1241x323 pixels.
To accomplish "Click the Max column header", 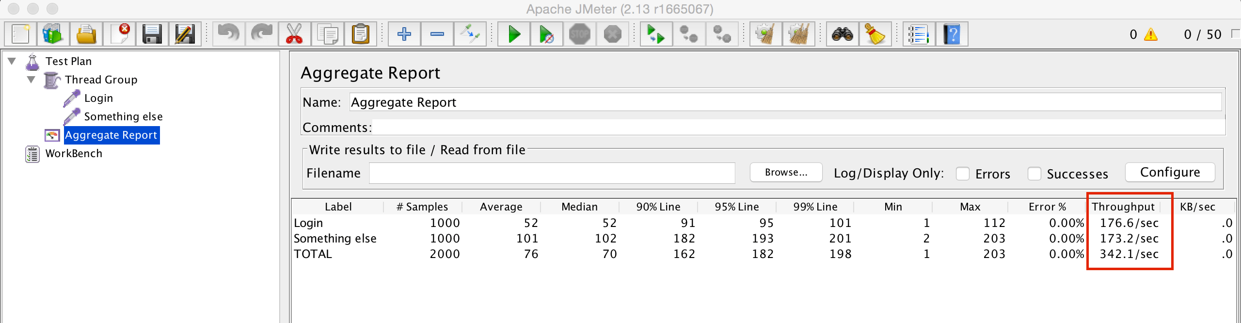I will (x=970, y=207).
